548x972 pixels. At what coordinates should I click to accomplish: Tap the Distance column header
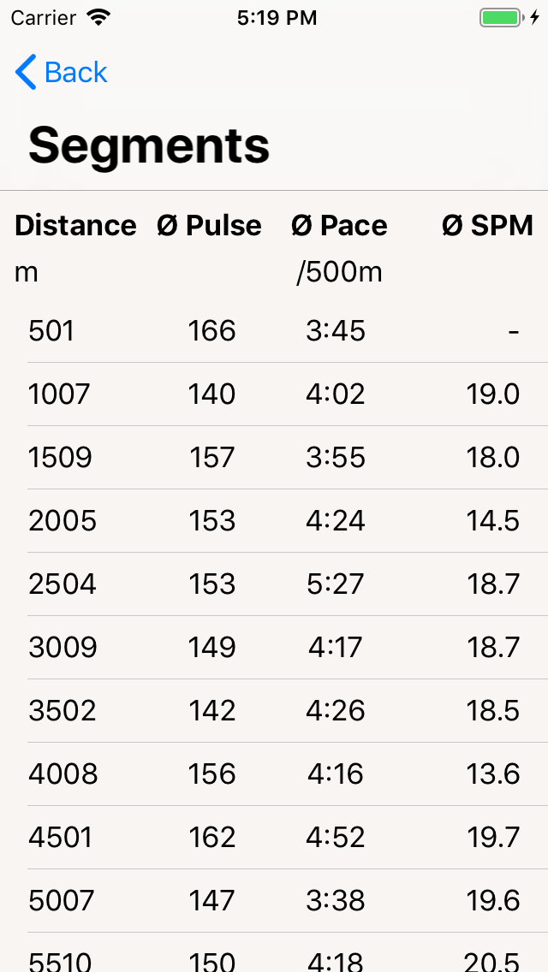tap(75, 225)
